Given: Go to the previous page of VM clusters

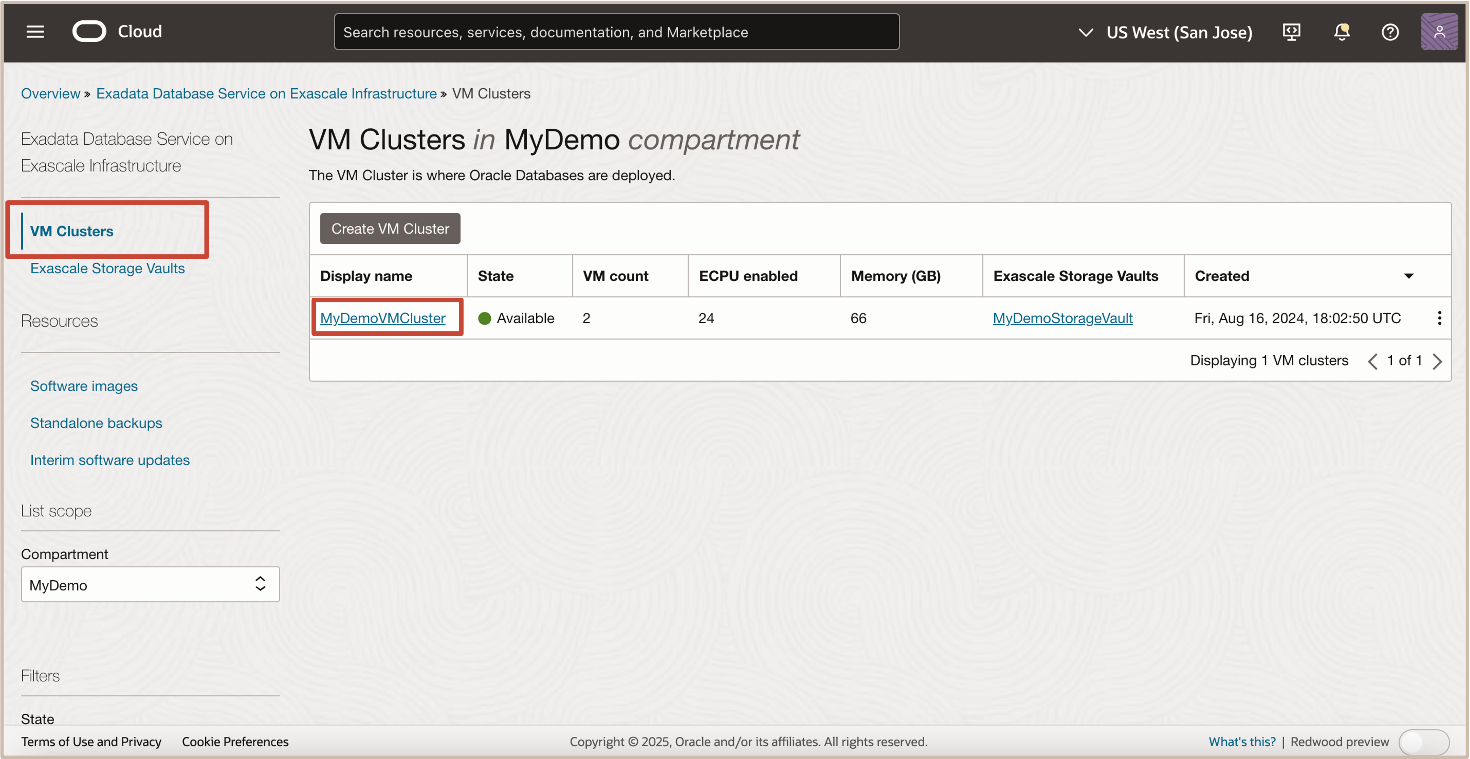Looking at the screenshot, I should (x=1373, y=361).
